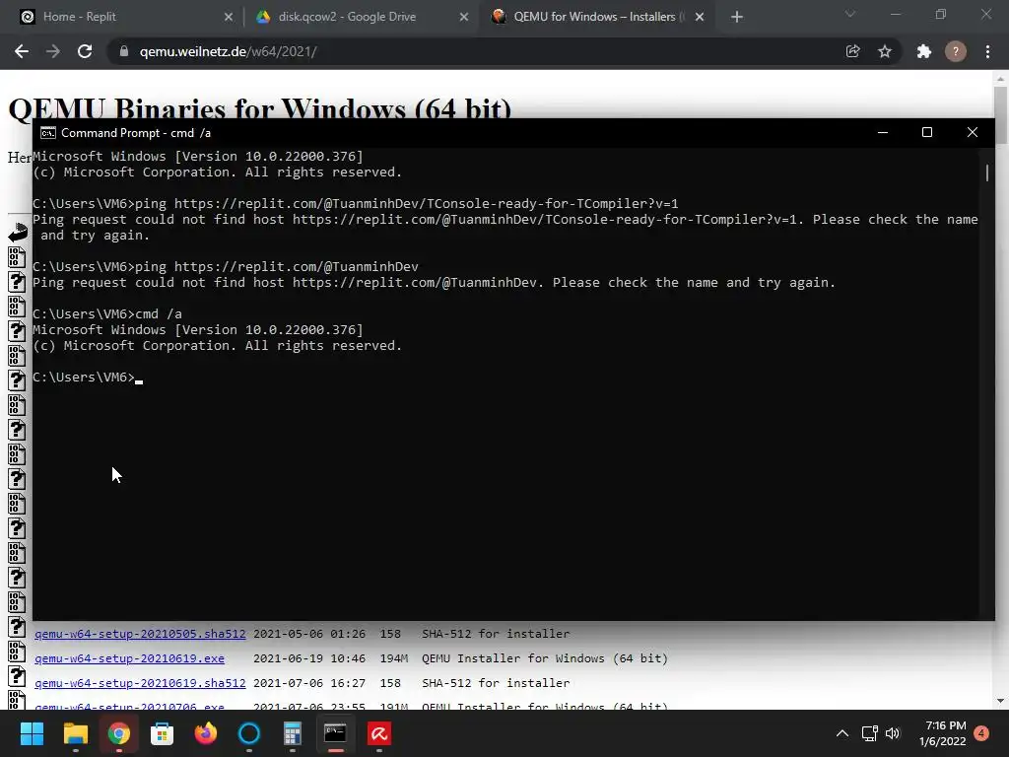Open Chrome's three-dot menu
Image resolution: width=1009 pixels, height=757 pixels.
(x=987, y=51)
